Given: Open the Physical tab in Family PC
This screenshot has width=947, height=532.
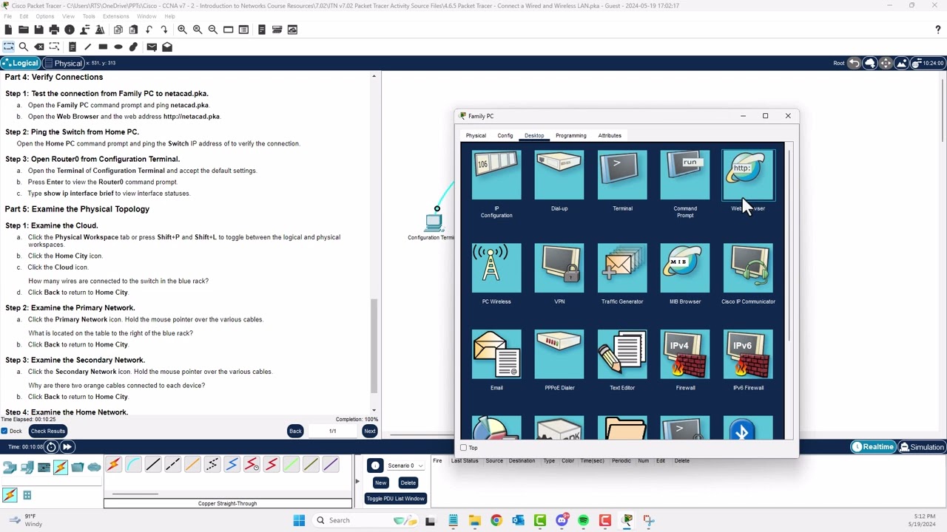Looking at the screenshot, I should pos(476,135).
